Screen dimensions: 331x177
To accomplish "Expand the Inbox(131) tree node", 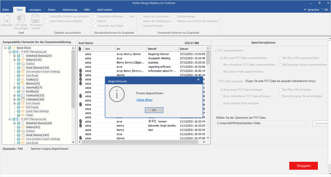I will tap(15, 60).
